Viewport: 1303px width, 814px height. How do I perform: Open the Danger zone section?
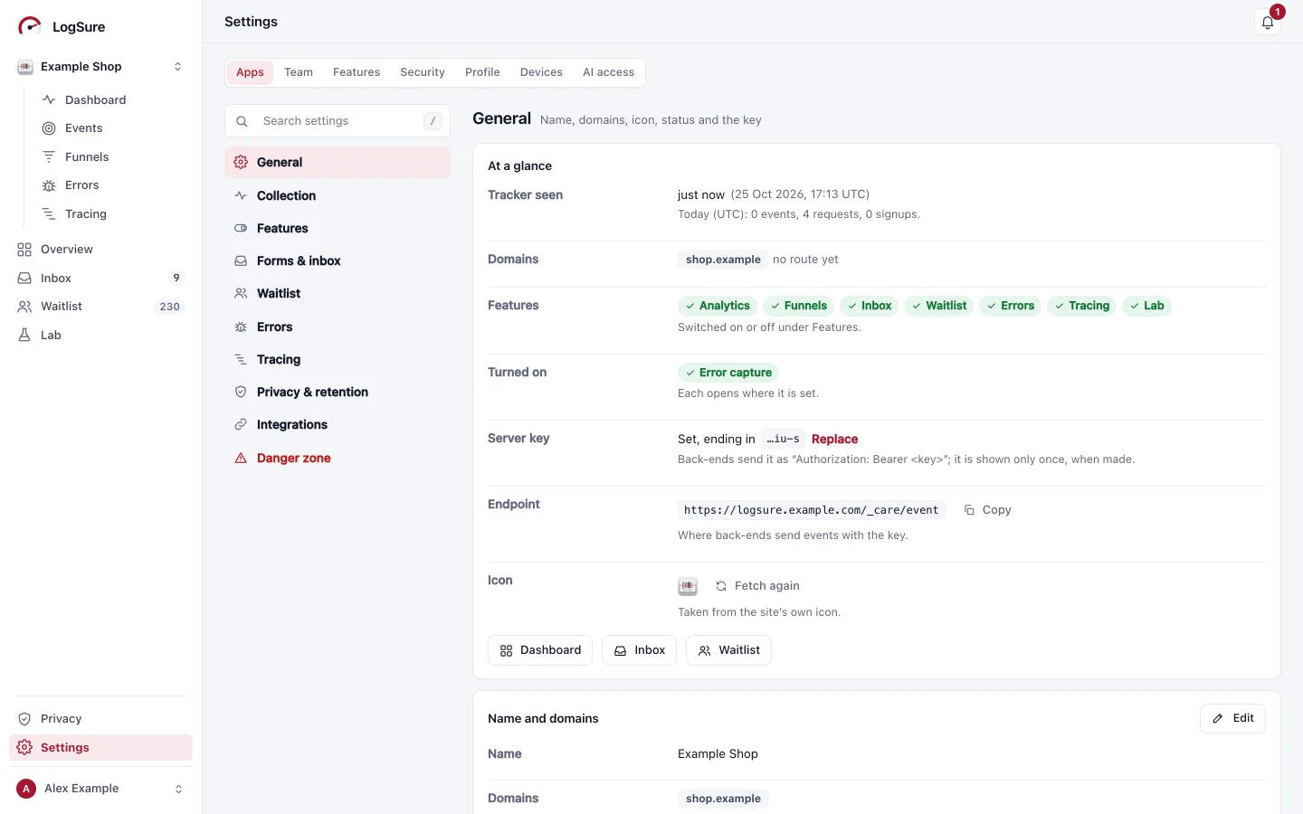338,458
